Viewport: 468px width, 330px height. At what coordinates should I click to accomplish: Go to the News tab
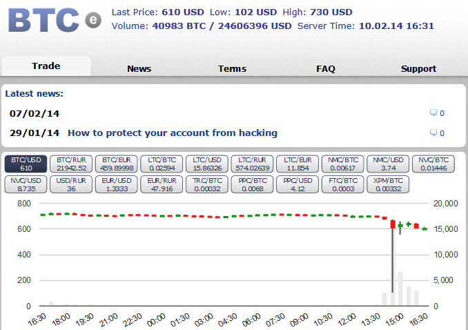pos(139,68)
